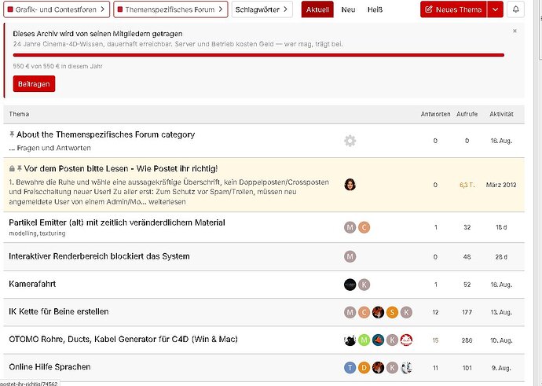
Task: Open the fox picture avatar on IK Kette row
Action: pyautogui.click(x=378, y=312)
